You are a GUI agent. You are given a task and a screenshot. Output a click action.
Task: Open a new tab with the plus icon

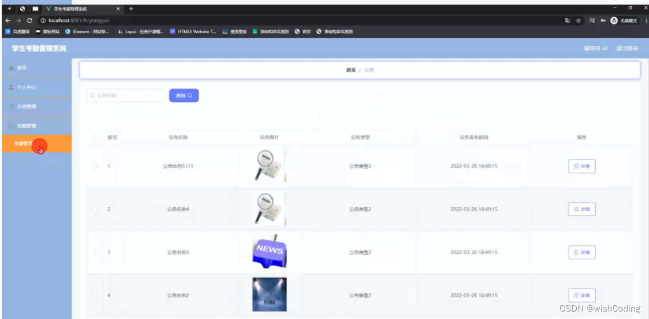(131, 9)
